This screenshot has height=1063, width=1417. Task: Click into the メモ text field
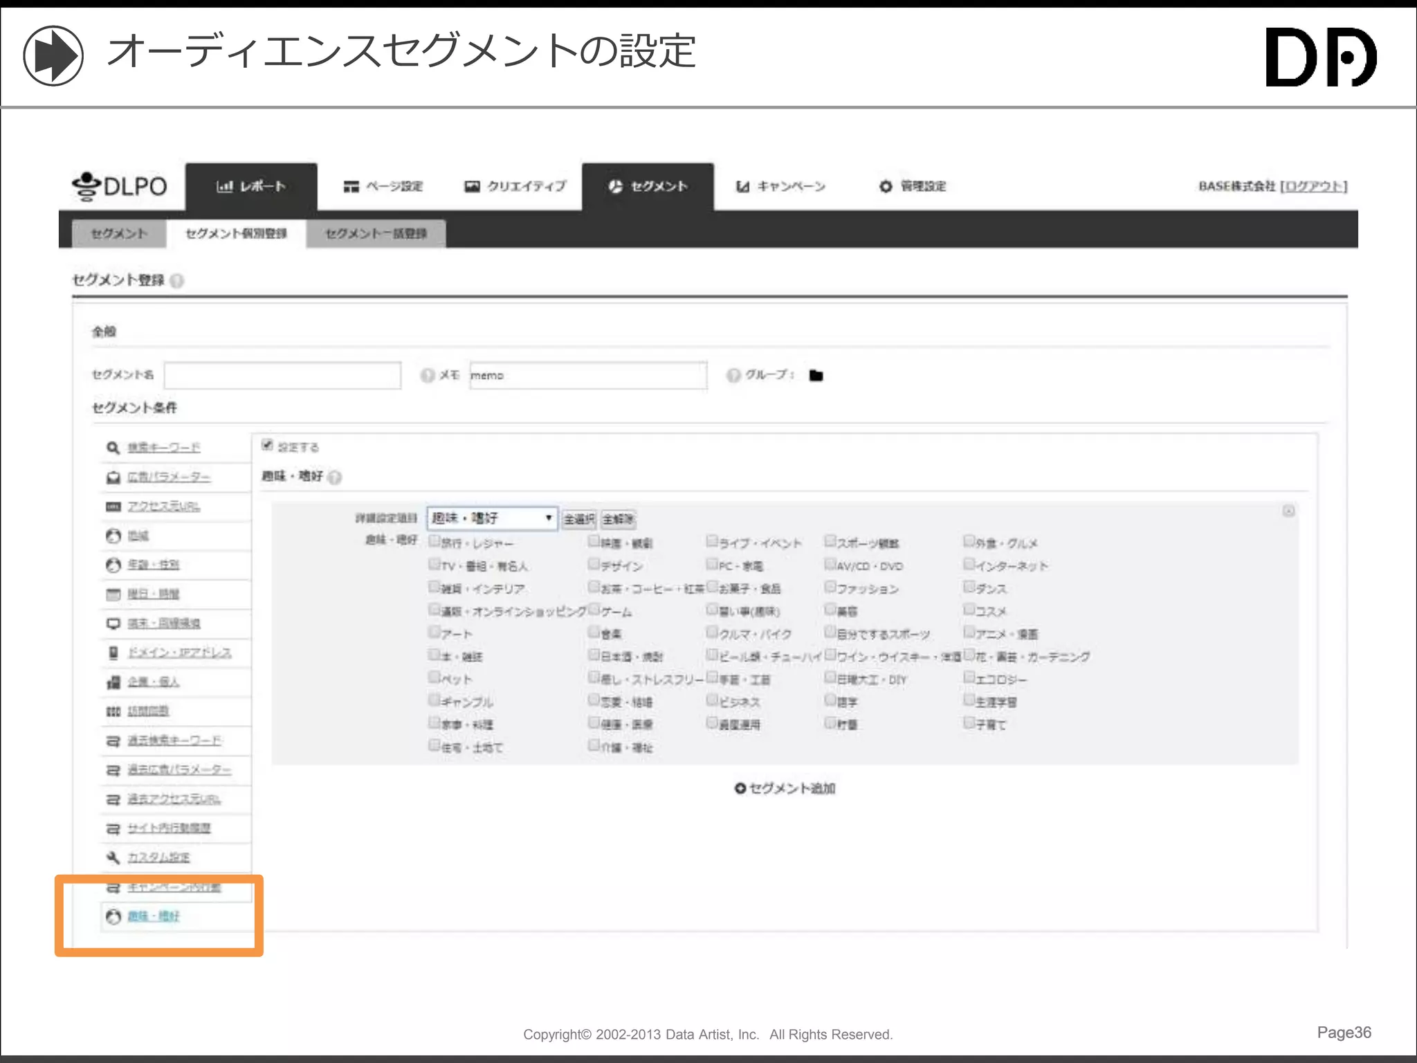click(588, 375)
